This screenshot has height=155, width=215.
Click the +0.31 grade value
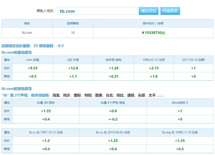pos(114,77)
